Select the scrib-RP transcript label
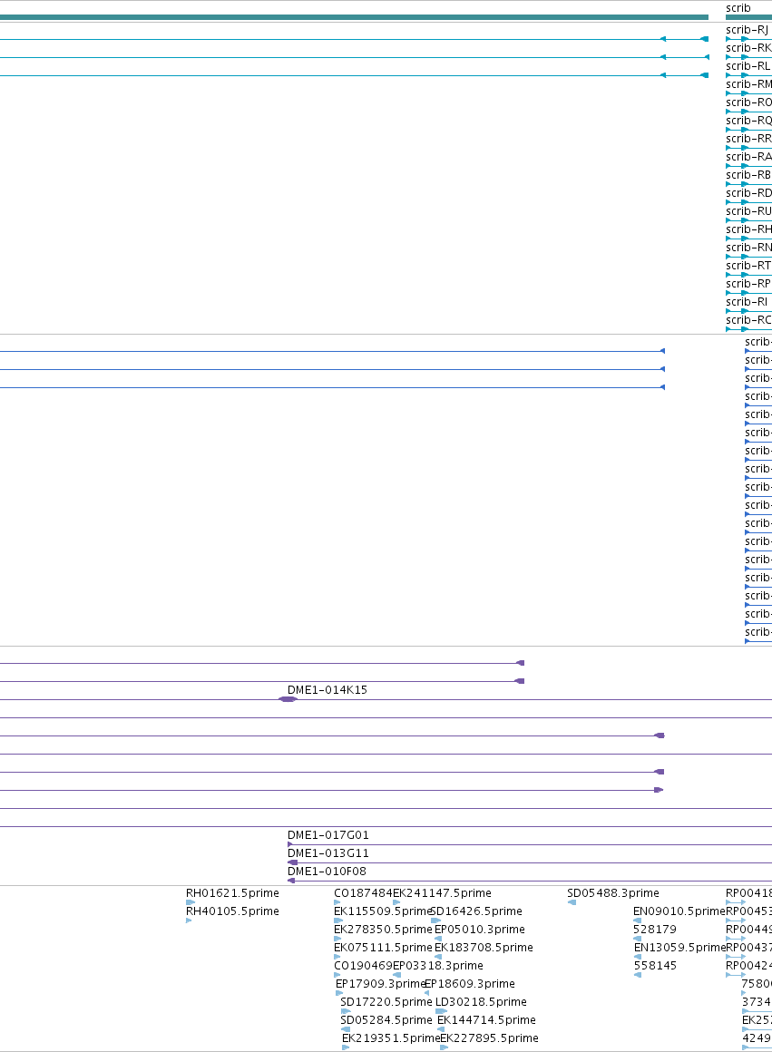 [x=748, y=283]
